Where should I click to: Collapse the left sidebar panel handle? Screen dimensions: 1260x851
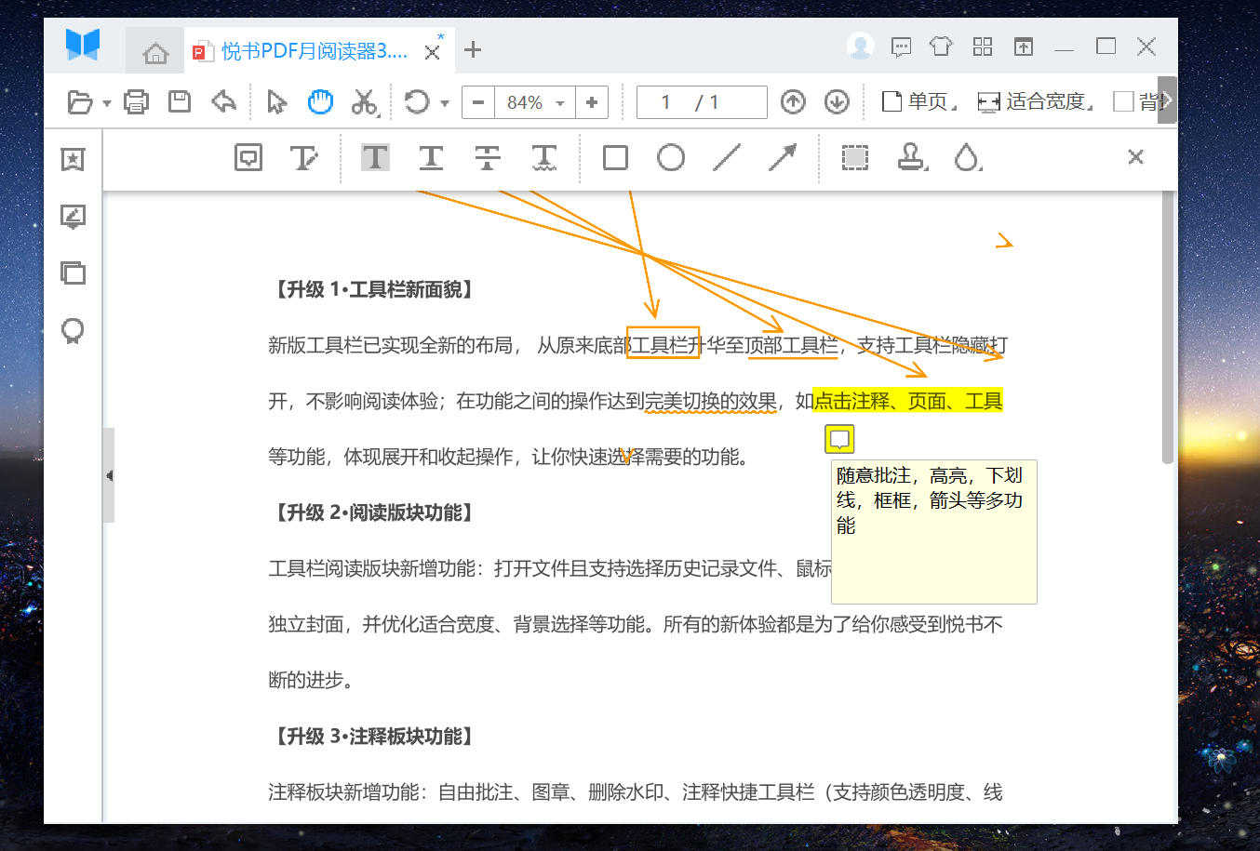pos(109,475)
